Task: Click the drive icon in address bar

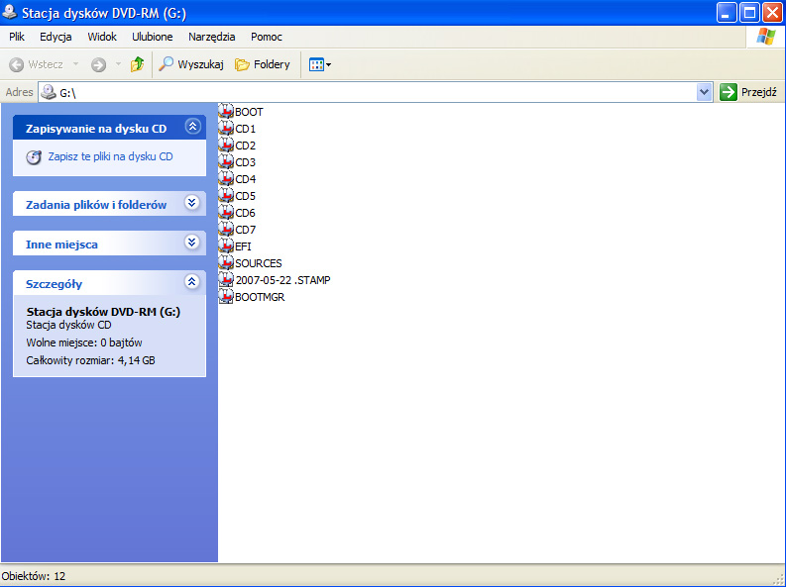Action: pyautogui.click(x=49, y=92)
